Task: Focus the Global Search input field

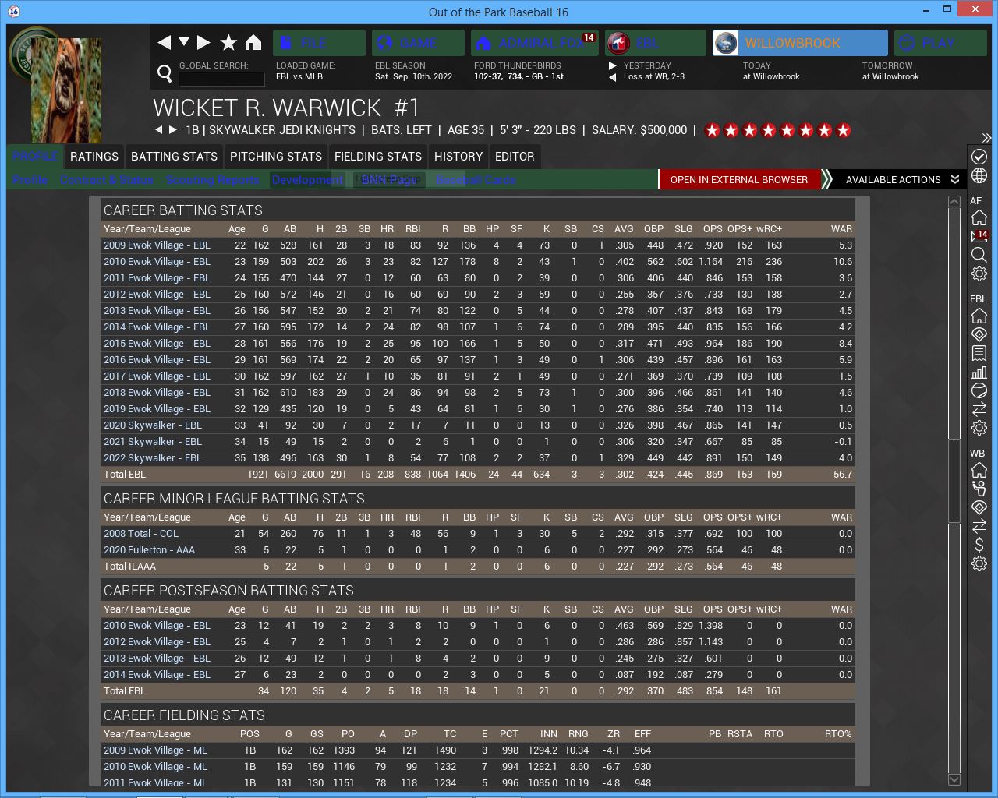Action: (x=221, y=79)
